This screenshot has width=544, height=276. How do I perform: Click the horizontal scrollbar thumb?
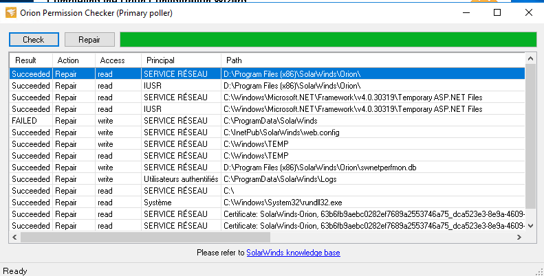tap(145, 238)
